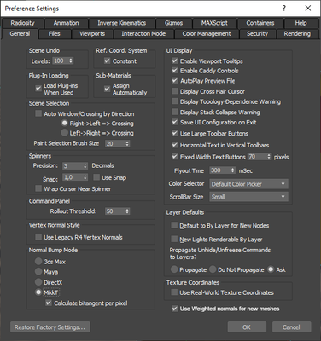
Task: Toggle Enable Caddy Controls checkbox
Action: pyautogui.click(x=175, y=71)
